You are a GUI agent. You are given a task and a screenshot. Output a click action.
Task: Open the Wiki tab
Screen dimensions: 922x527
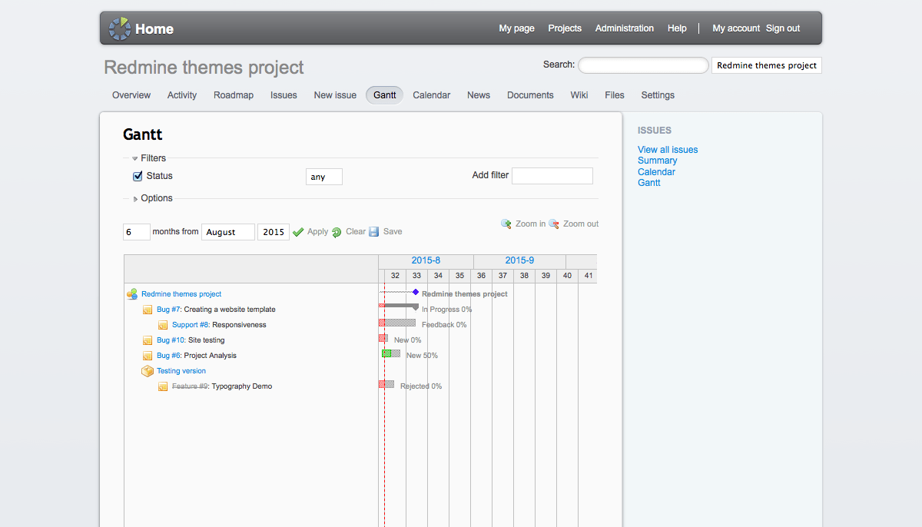click(x=579, y=95)
